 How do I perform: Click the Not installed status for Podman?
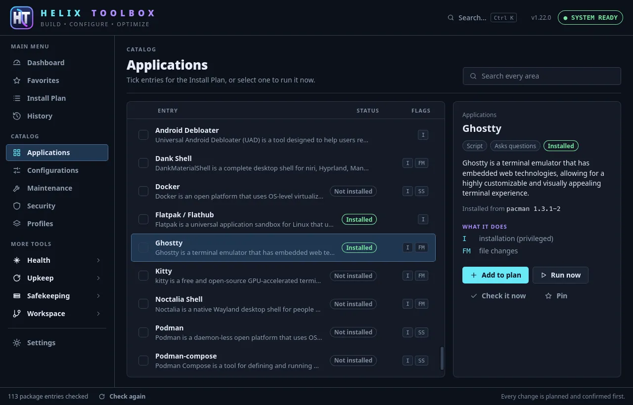[353, 332]
